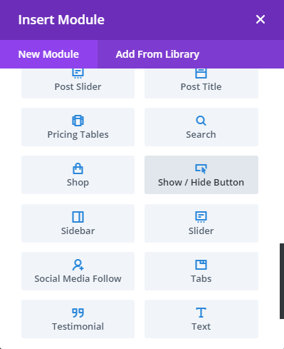
Task: Add the Text module T icon
Action: coord(201,313)
